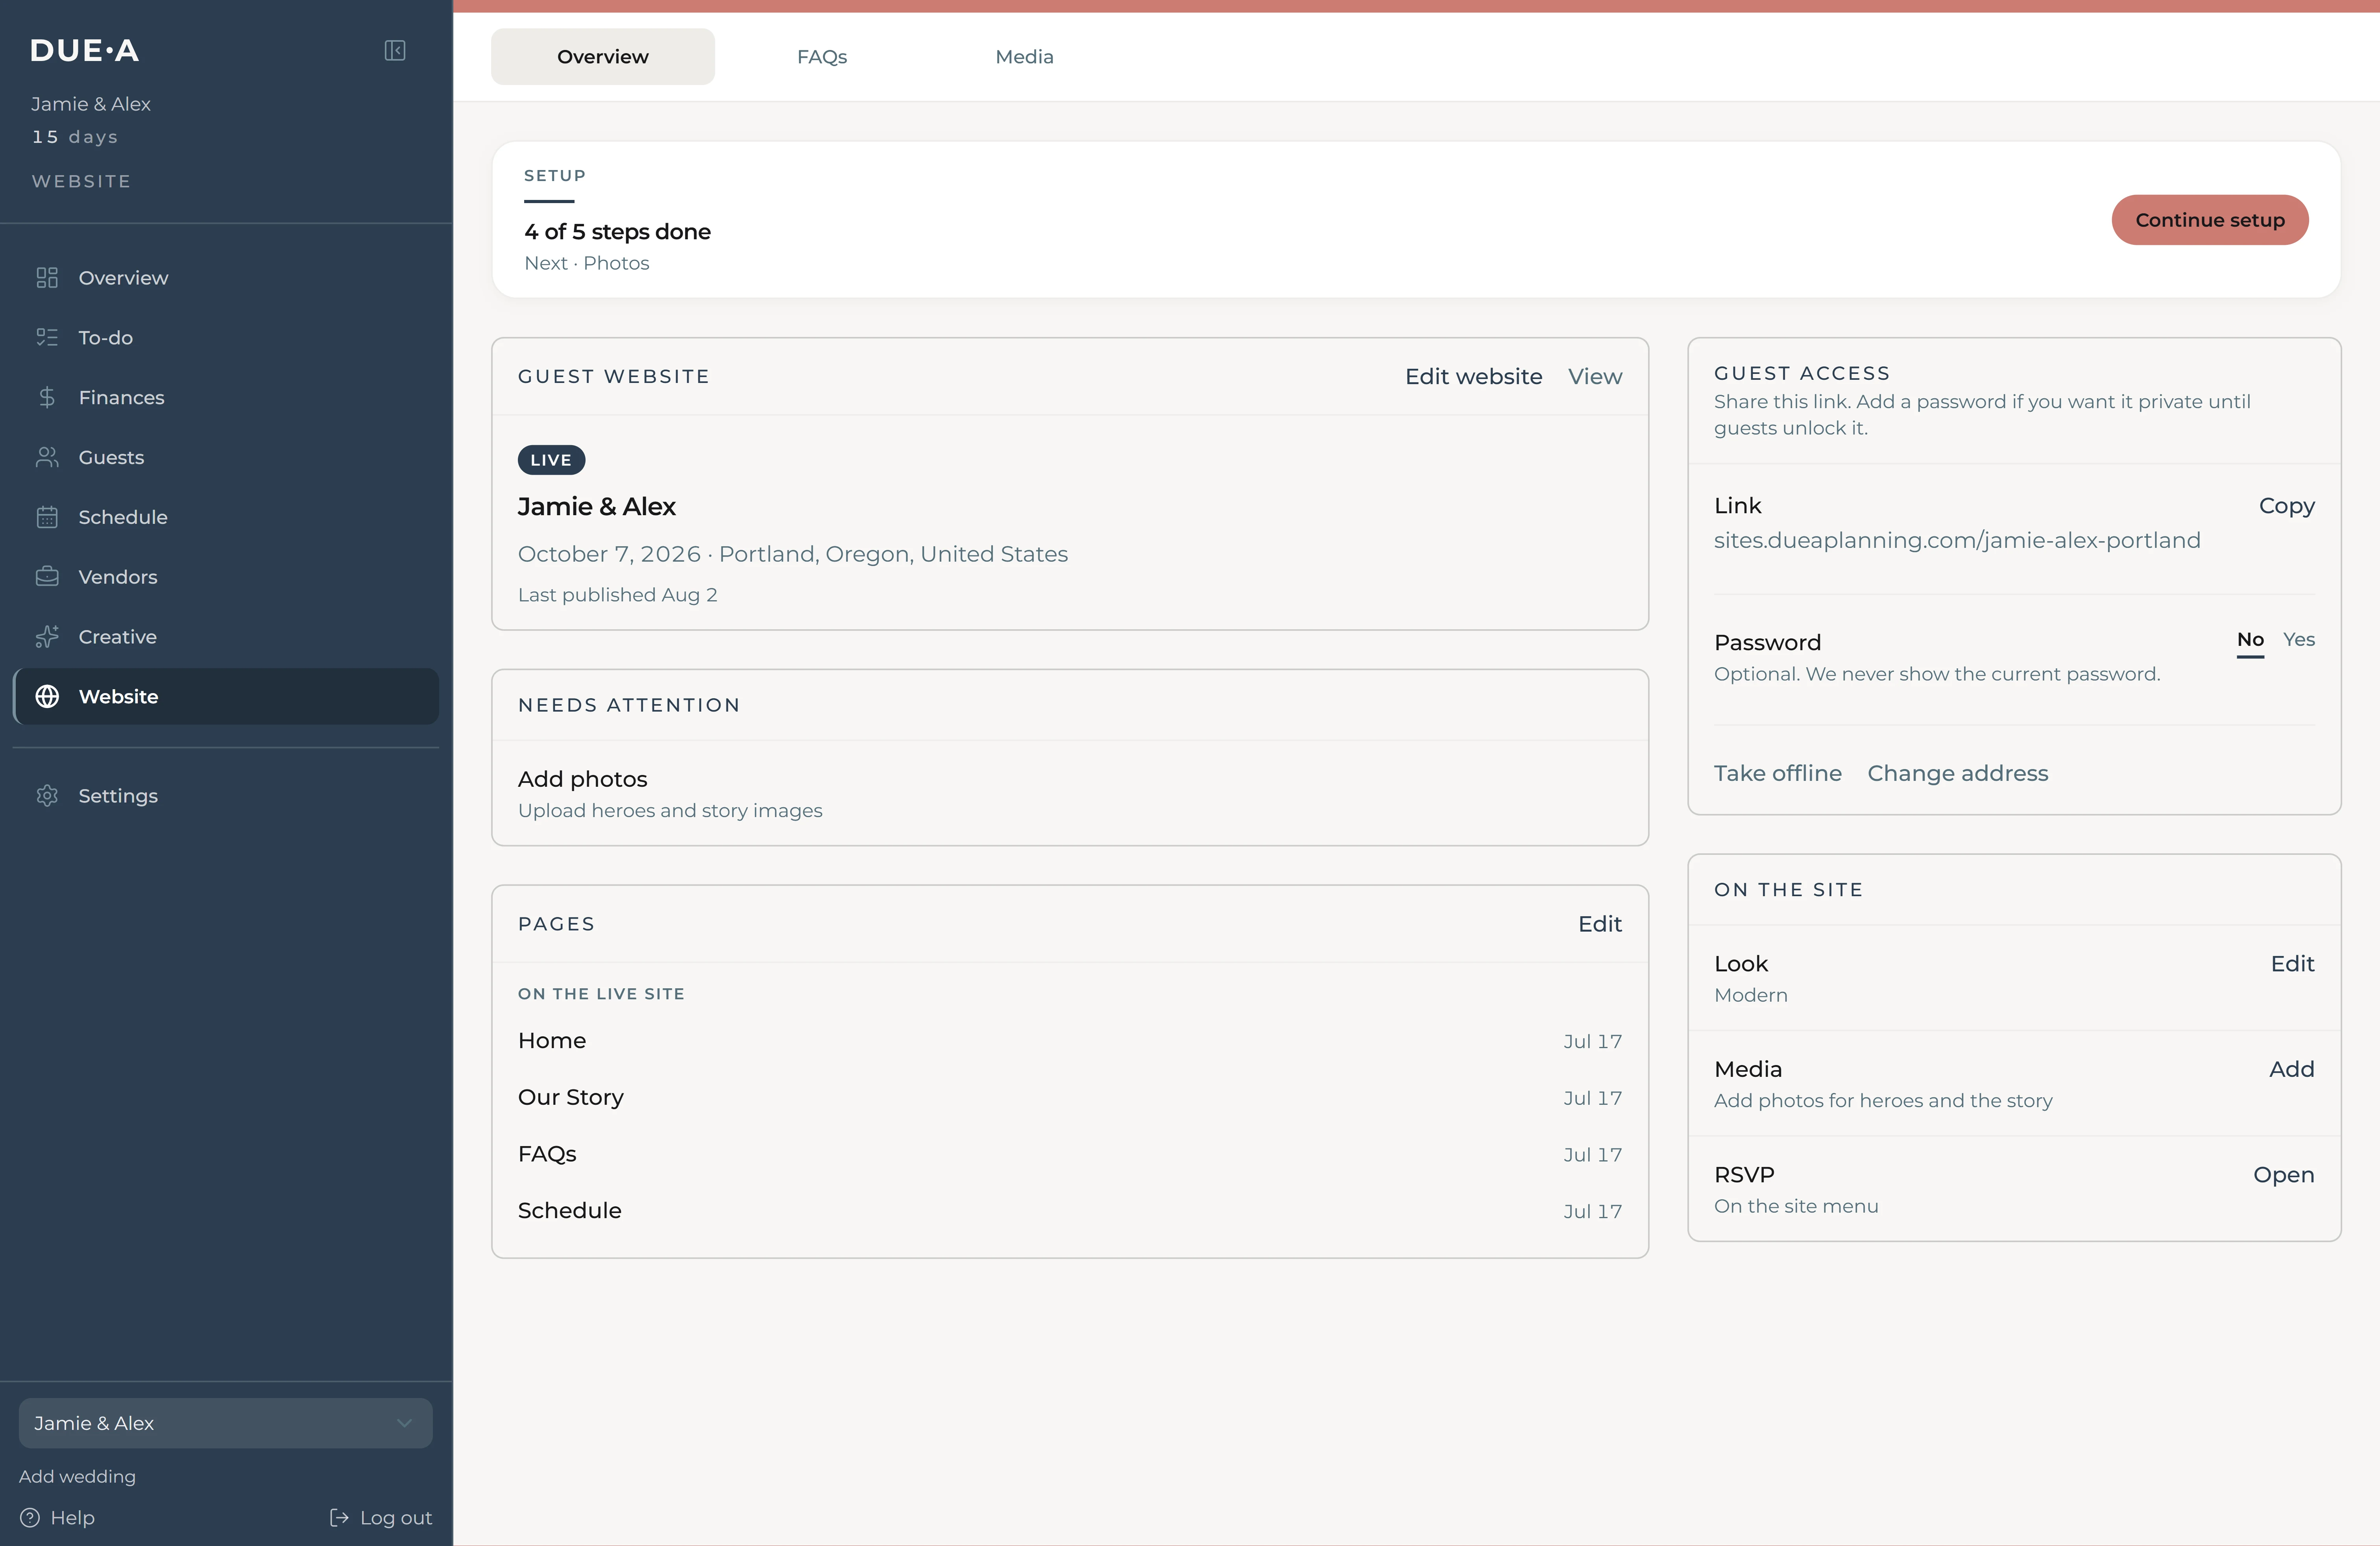The height and width of the screenshot is (1546, 2380).
Task: Click the DUE·A logo
Action: pyautogui.click(x=85, y=50)
